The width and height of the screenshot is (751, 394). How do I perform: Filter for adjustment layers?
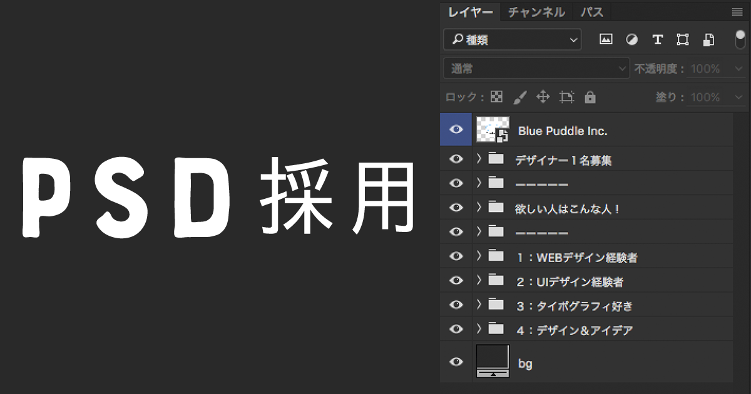(x=631, y=39)
